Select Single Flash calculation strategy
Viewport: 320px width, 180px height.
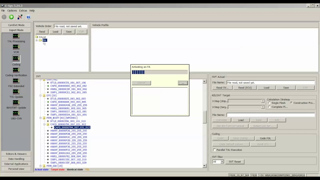pos(269,103)
